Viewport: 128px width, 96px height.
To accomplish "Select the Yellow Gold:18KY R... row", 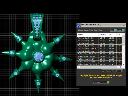I will click(100, 49).
